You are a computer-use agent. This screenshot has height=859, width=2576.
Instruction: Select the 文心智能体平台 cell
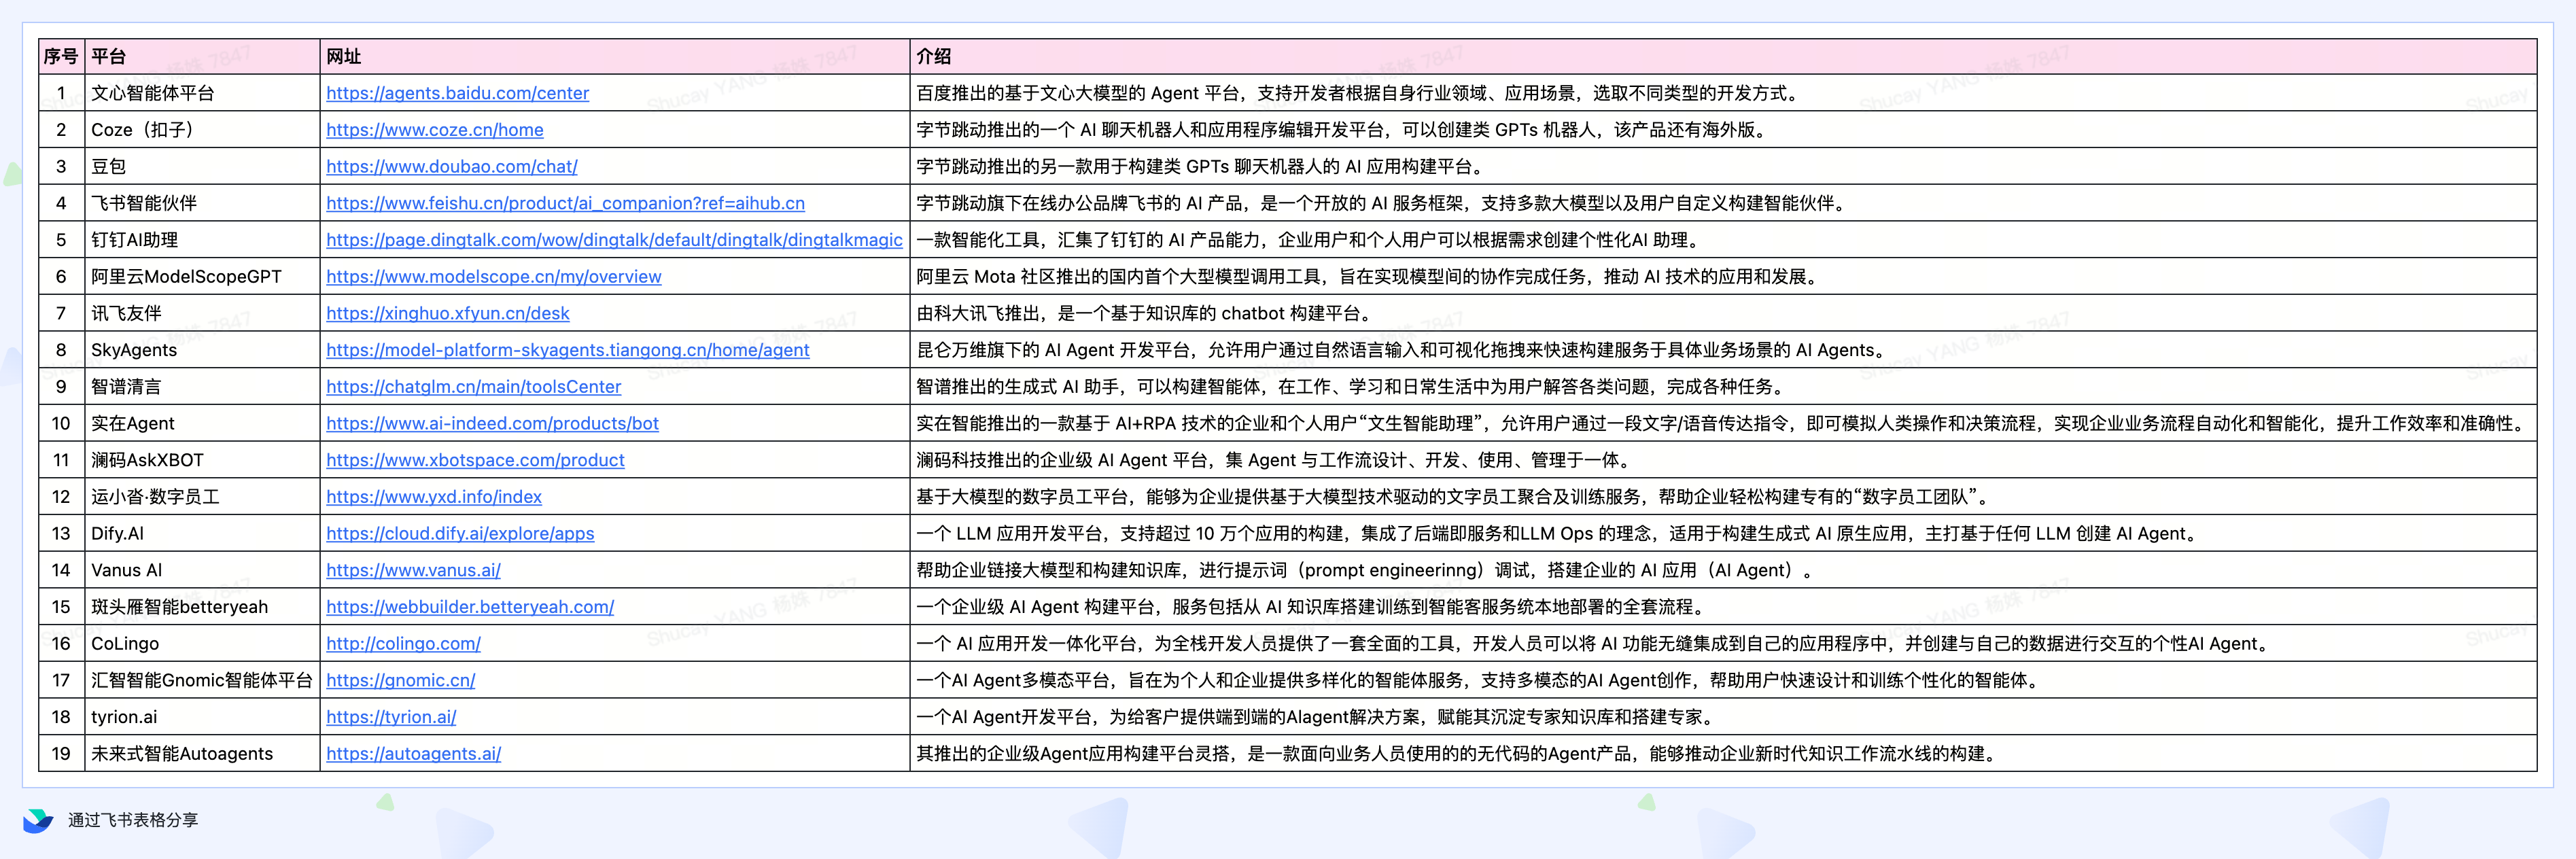click(202, 93)
